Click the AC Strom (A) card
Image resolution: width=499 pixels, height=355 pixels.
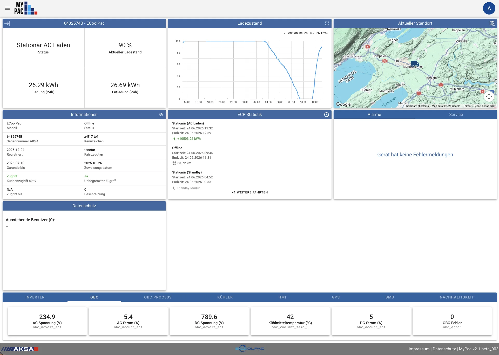coord(128,321)
